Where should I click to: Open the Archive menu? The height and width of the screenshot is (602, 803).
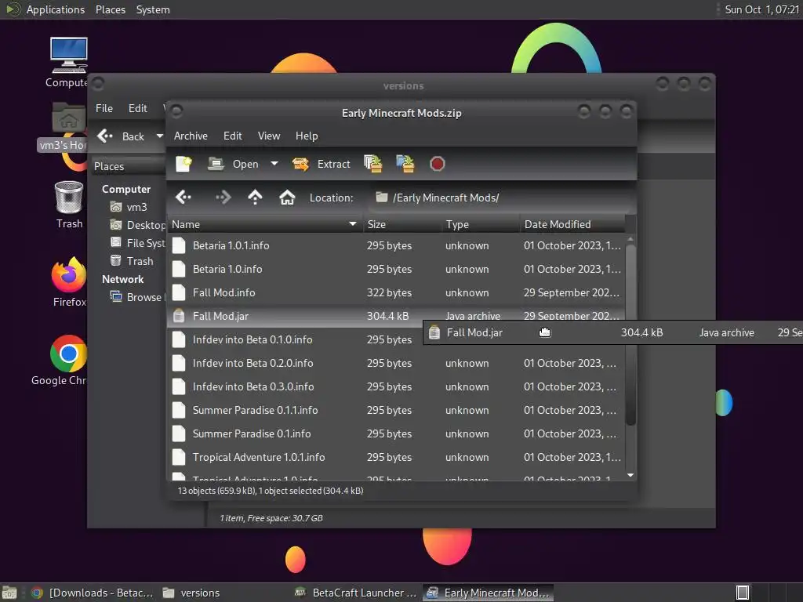[191, 136]
